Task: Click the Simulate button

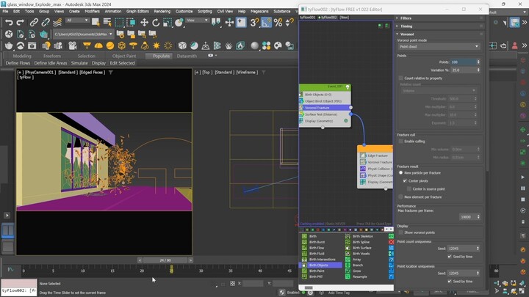Action: (x=79, y=63)
